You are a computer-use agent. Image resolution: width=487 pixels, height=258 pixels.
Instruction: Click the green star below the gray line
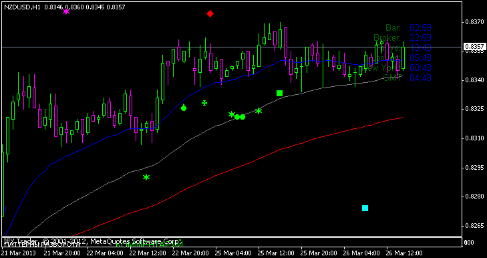(x=146, y=177)
